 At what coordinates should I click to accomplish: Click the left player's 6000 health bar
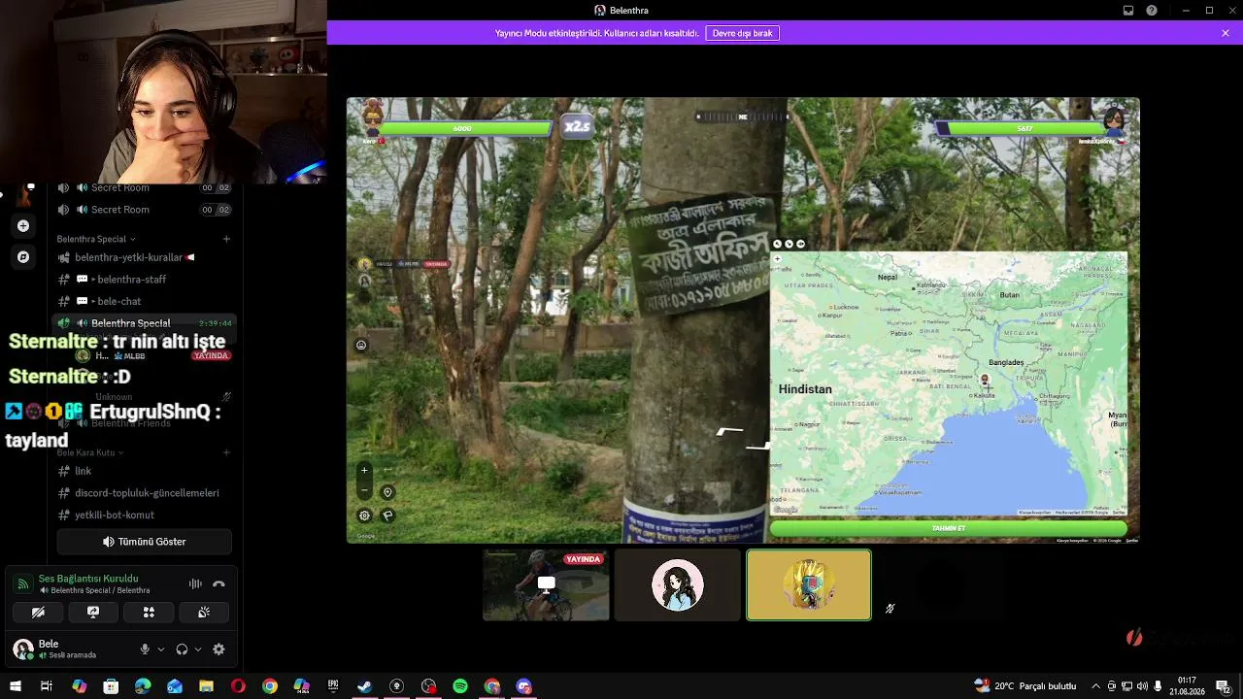465,128
